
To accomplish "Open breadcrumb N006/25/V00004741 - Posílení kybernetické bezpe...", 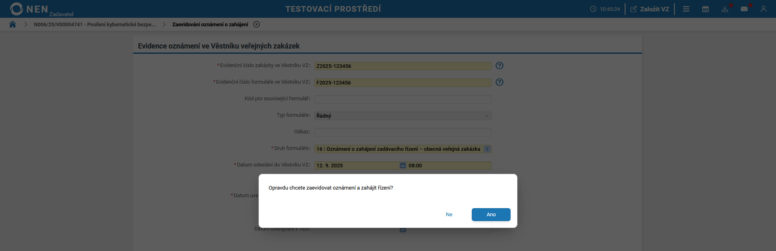I will 95,24.
